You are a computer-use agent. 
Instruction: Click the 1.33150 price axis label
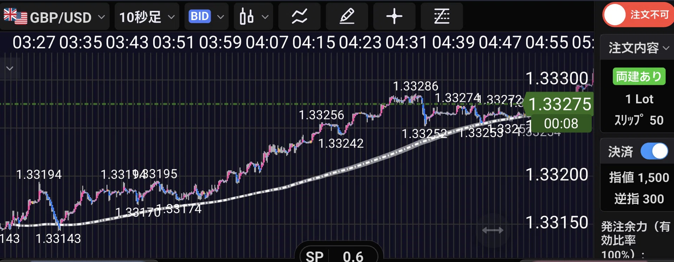point(557,222)
